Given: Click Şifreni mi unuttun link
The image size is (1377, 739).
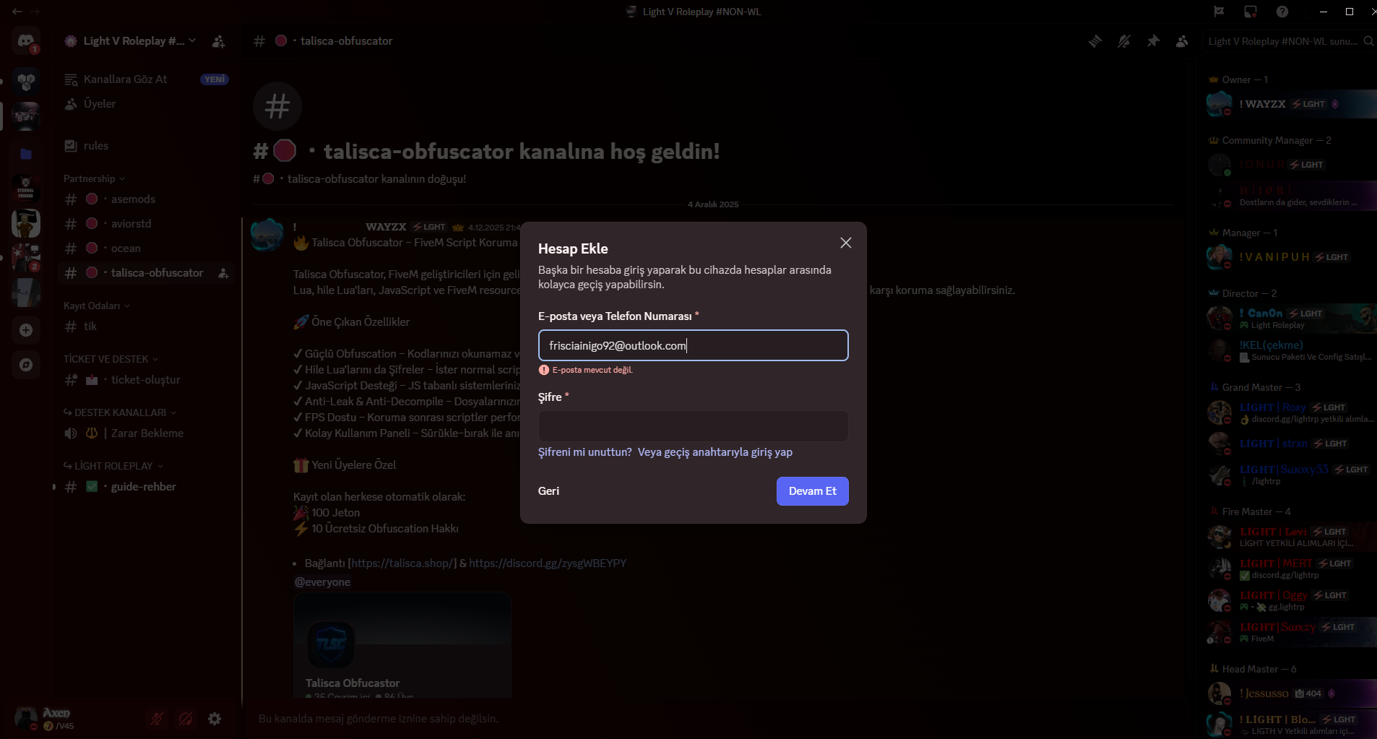Looking at the screenshot, I should pyautogui.click(x=585, y=452).
